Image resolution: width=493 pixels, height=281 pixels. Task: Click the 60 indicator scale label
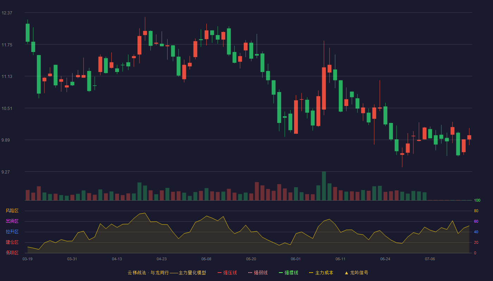click(476, 221)
